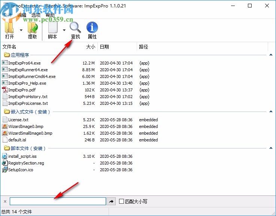
Task: Close the search bar with x
Action: pyautogui.click(x=5, y=201)
